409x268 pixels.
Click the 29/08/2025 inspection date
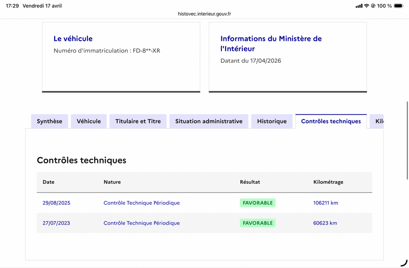56,203
